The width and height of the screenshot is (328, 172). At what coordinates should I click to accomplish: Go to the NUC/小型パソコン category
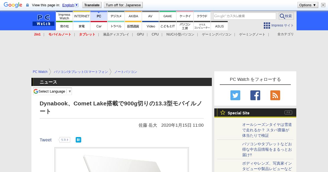click(x=180, y=34)
